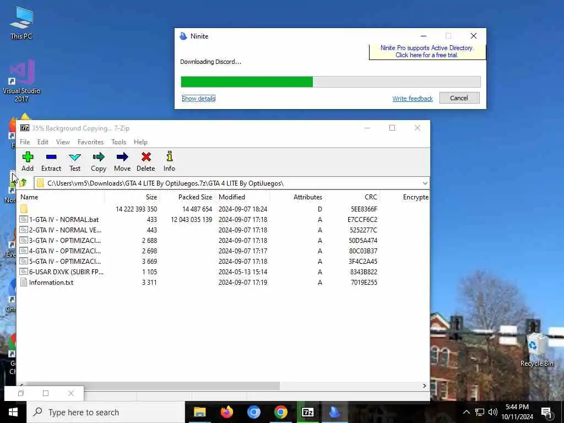Open File Explorer from the taskbar

point(199,412)
